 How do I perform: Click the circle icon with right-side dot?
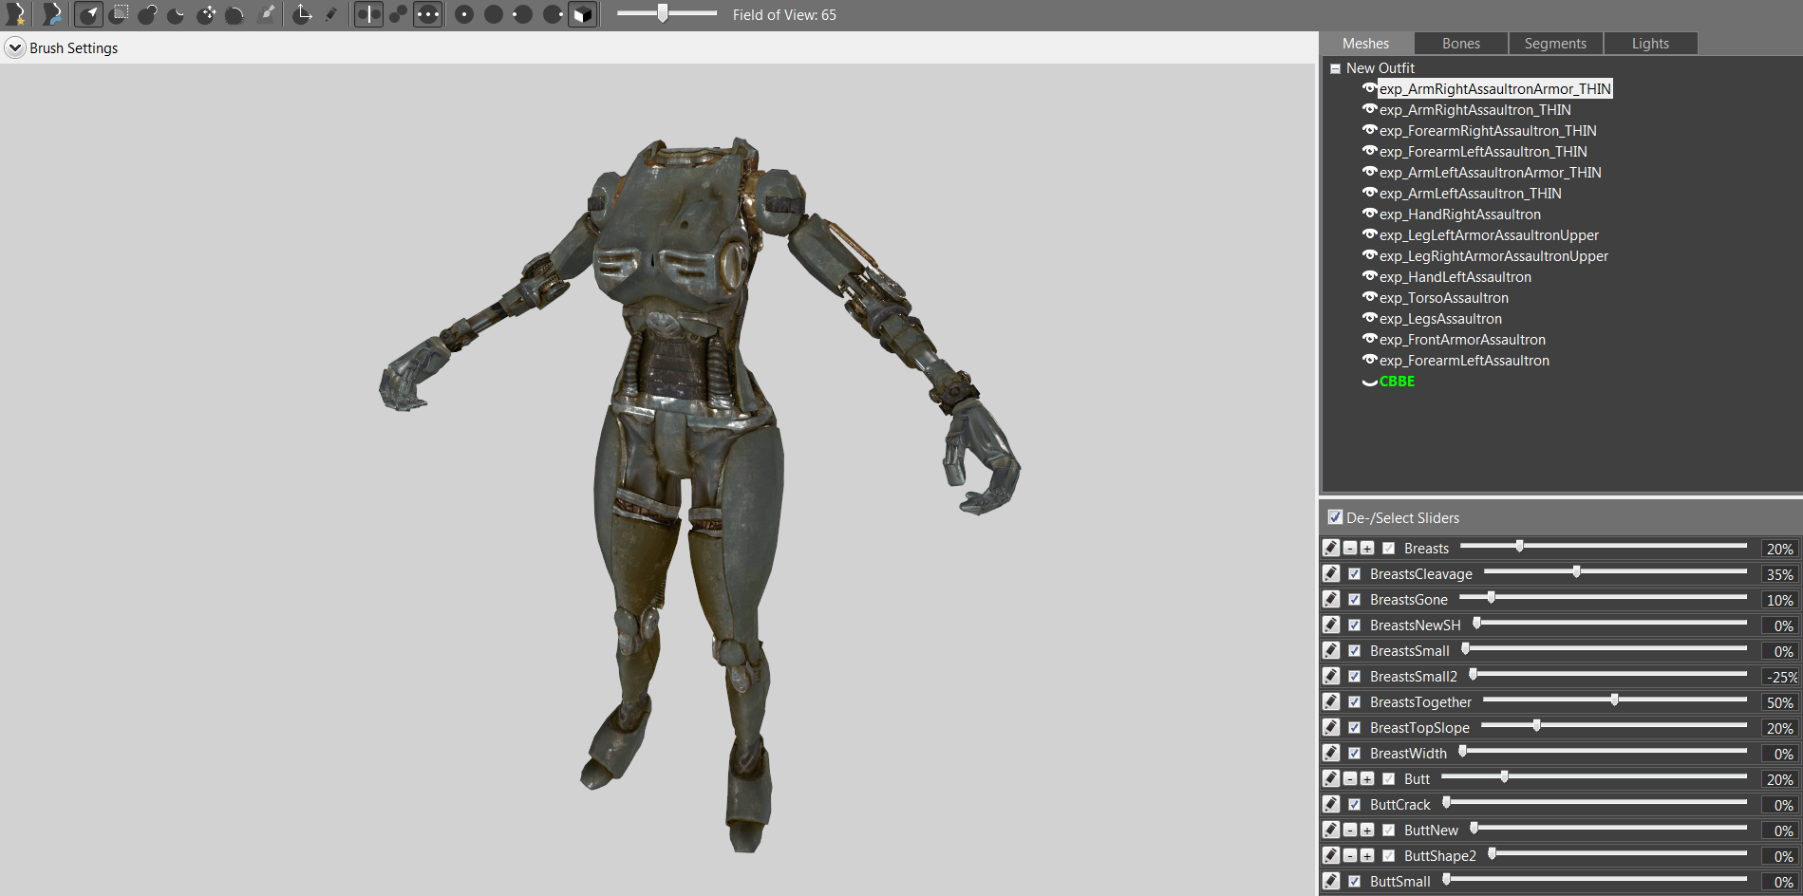[553, 14]
